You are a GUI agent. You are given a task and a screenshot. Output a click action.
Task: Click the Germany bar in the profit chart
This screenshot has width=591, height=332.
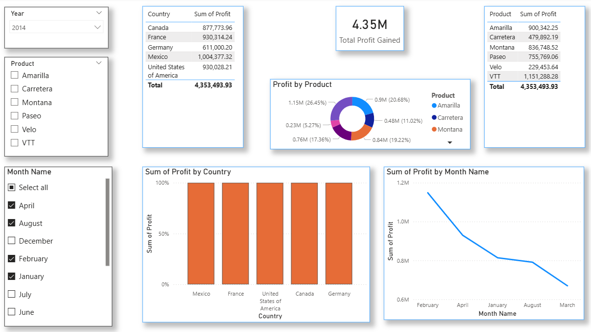click(x=339, y=233)
